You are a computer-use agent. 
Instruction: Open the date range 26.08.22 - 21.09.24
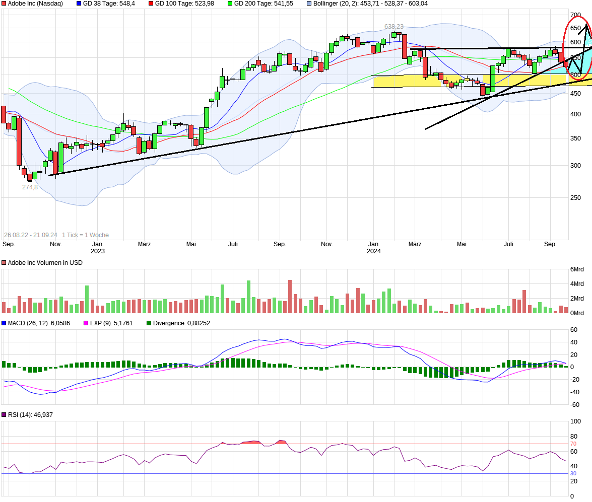(x=32, y=235)
